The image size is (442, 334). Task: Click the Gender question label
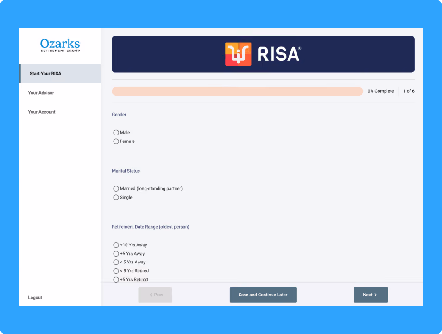pyautogui.click(x=119, y=114)
